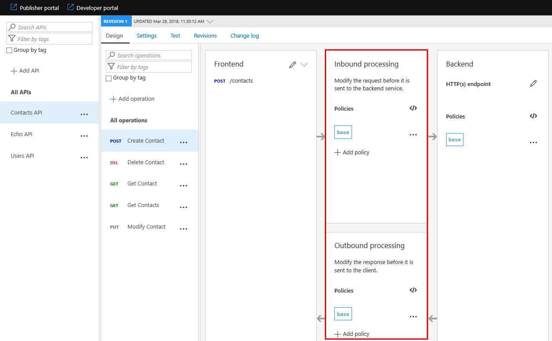
Task: Click the Backend base policy
Action: click(x=454, y=140)
